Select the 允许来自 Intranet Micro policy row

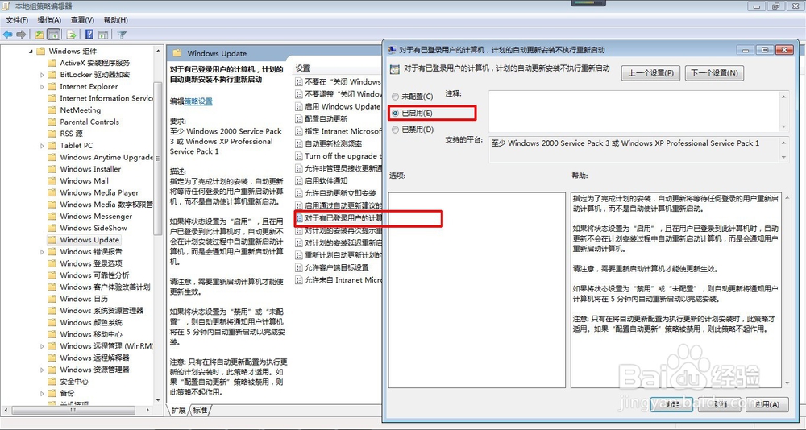click(x=339, y=280)
